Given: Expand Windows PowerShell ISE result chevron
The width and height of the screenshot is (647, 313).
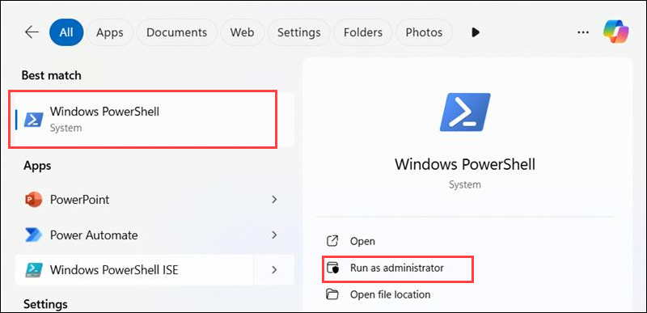Looking at the screenshot, I should [x=274, y=269].
